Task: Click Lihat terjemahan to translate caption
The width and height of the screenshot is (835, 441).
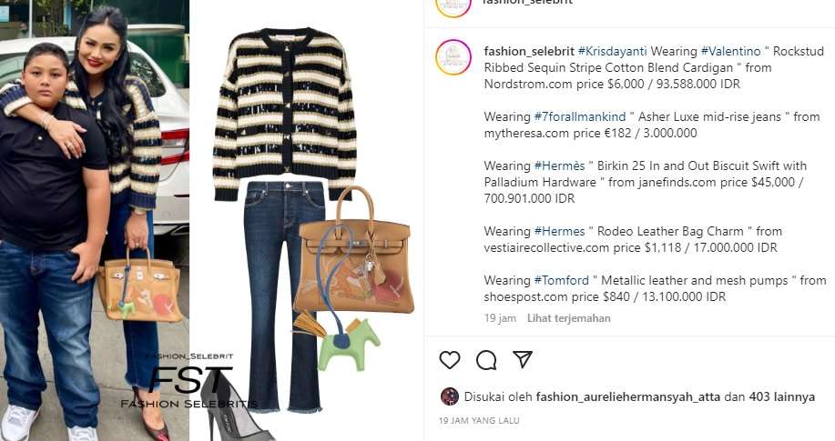Action: pyautogui.click(x=569, y=318)
